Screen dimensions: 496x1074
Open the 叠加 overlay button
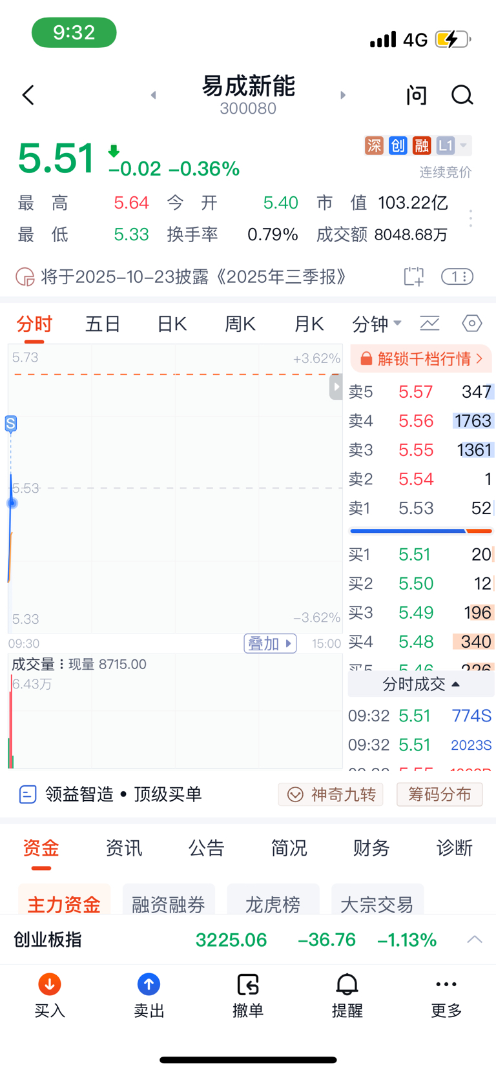tap(270, 644)
